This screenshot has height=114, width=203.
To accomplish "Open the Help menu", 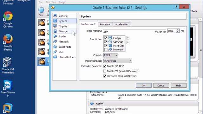I will tap(62, 2).
